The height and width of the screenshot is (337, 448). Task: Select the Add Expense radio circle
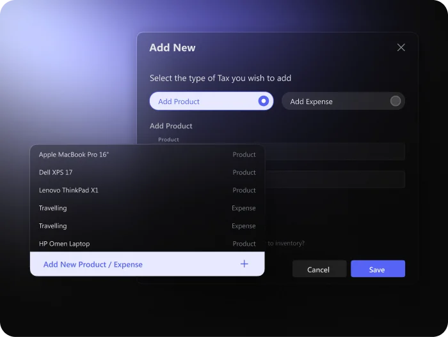[396, 101]
